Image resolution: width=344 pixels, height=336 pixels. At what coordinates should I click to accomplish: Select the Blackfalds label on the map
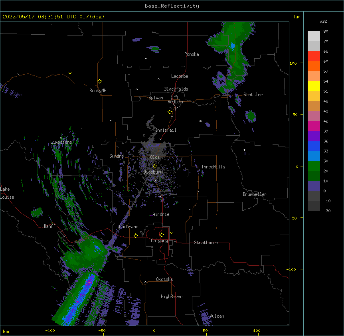tap(176, 89)
